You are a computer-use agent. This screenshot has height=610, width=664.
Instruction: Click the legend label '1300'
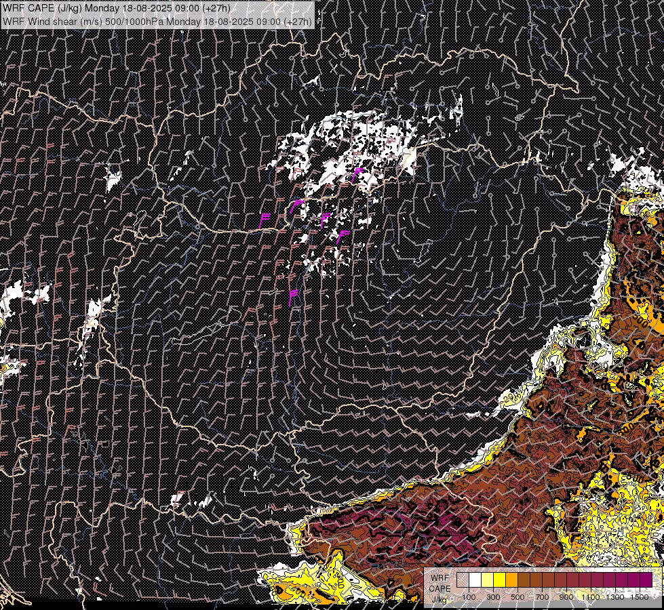pyautogui.click(x=615, y=597)
